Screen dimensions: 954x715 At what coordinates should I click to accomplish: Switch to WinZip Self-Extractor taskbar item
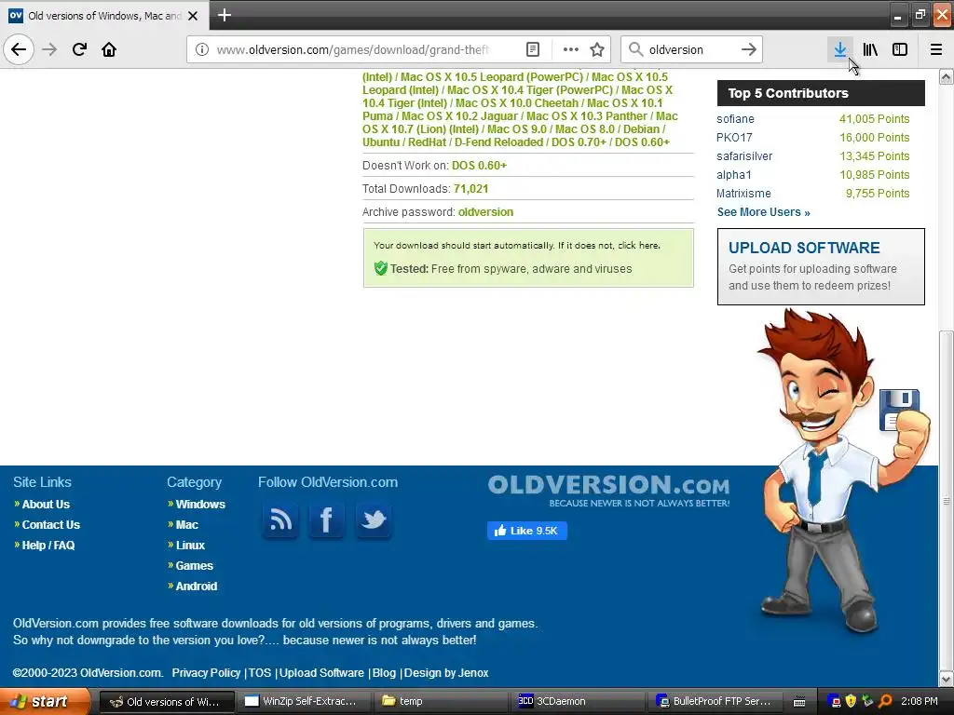point(304,702)
